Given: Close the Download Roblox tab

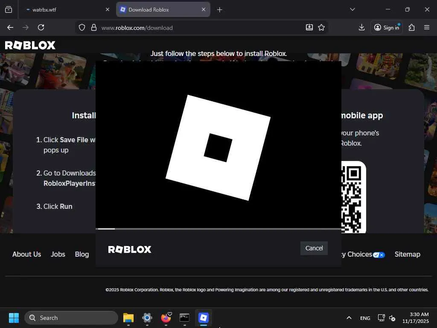Looking at the screenshot, I should point(204,9).
